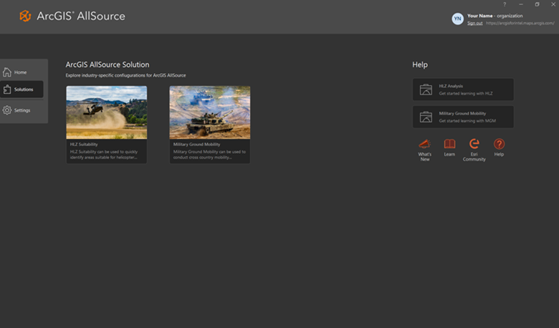This screenshot has width=559, height=328.
Task: Click 'Get started learning with HLZ' text
Action: point(466,93)
